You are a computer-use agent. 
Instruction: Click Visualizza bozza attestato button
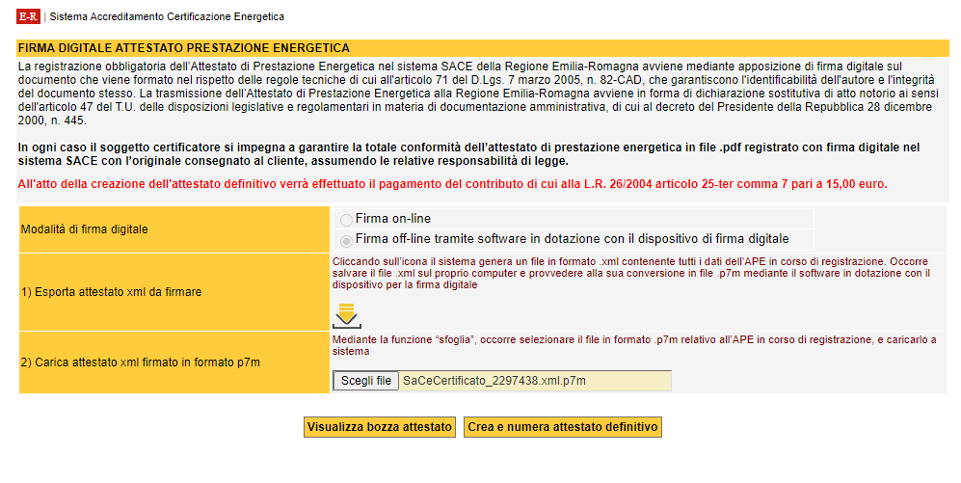(380, 427)
